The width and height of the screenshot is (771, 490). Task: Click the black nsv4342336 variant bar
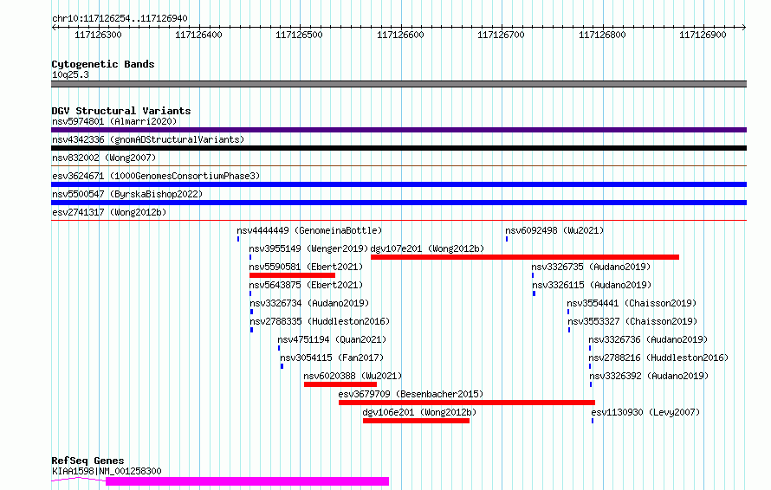[398, 148]
